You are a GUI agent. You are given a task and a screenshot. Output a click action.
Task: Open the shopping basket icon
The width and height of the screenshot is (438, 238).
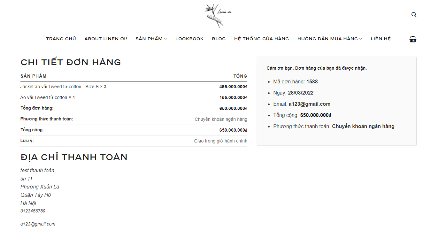click(x=413, y=39)
